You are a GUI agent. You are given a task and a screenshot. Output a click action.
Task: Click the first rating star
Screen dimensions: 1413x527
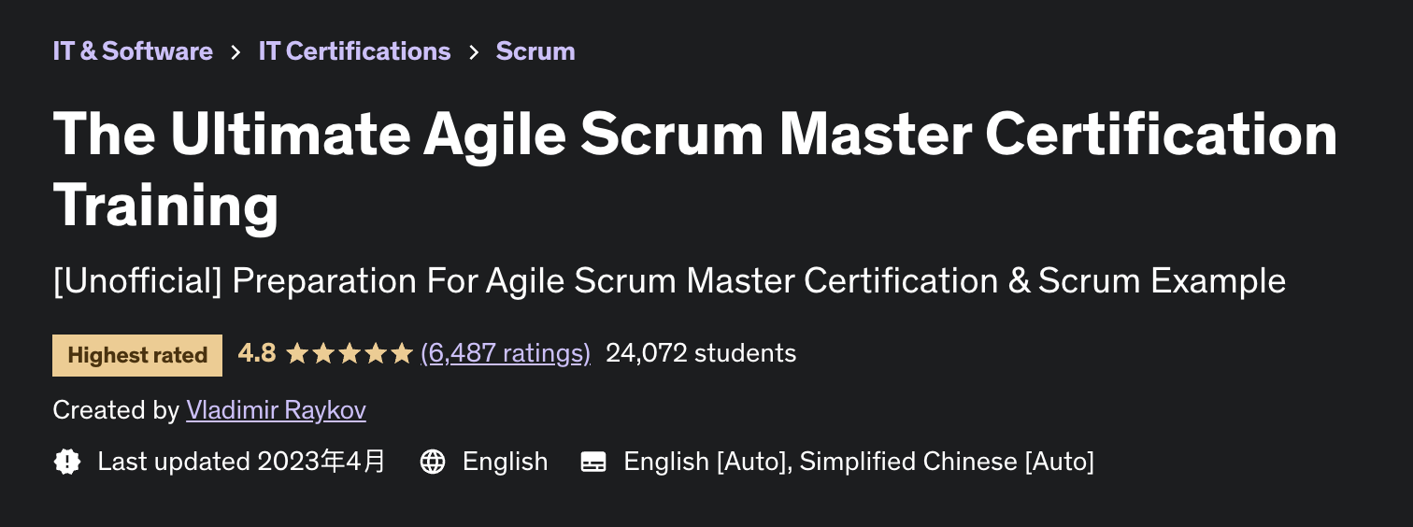click(297, 353)
